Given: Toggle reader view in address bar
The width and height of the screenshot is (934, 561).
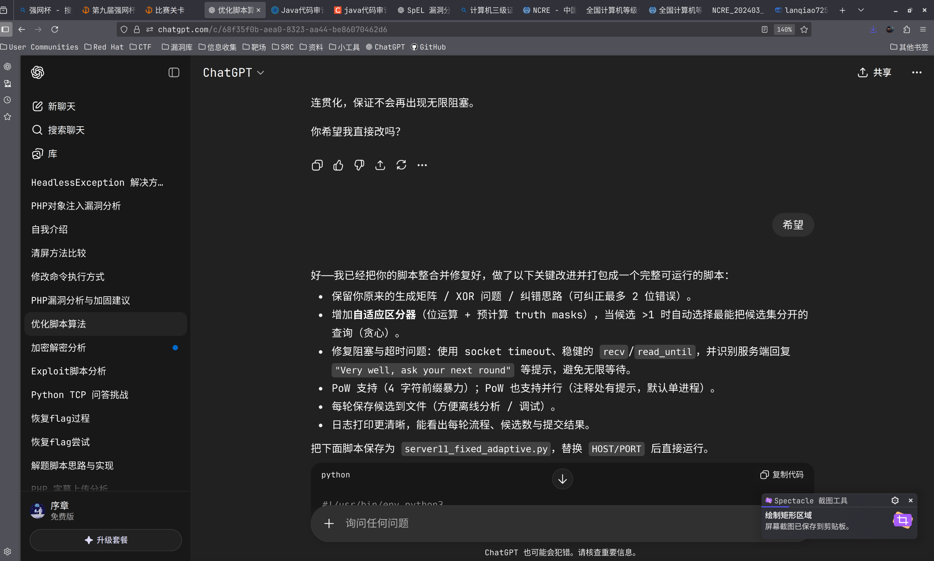Looking at the screenshot, I should [764, 29].
